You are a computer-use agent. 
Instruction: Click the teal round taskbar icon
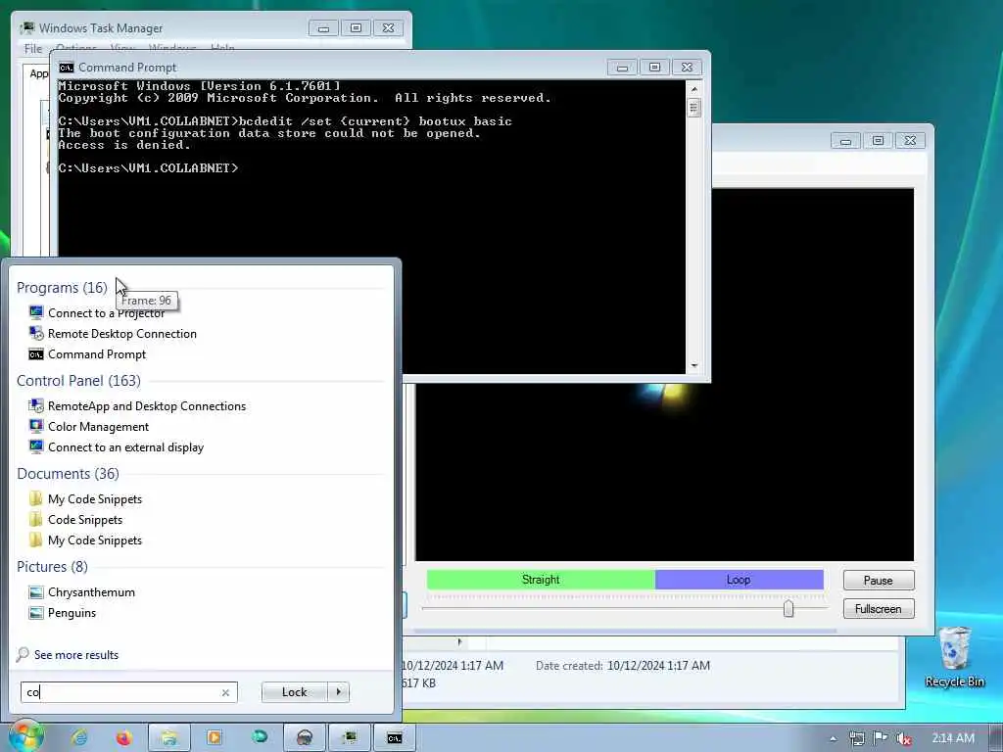coord(260,737)
